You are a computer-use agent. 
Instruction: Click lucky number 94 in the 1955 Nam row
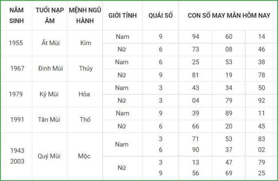tap(195, 36)
